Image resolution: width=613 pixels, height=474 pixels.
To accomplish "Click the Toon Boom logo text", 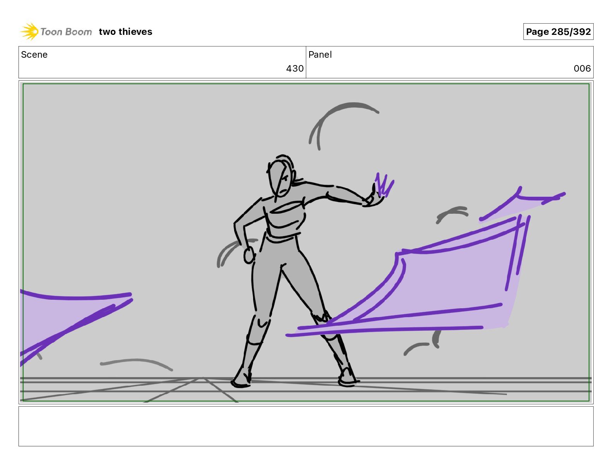I will pos(66,32).
